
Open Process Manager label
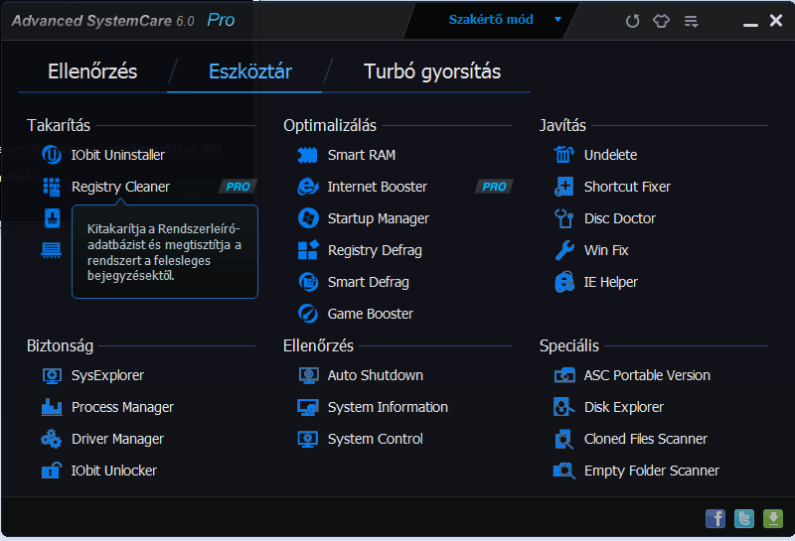pyautogui.click(x=122, y=407)
